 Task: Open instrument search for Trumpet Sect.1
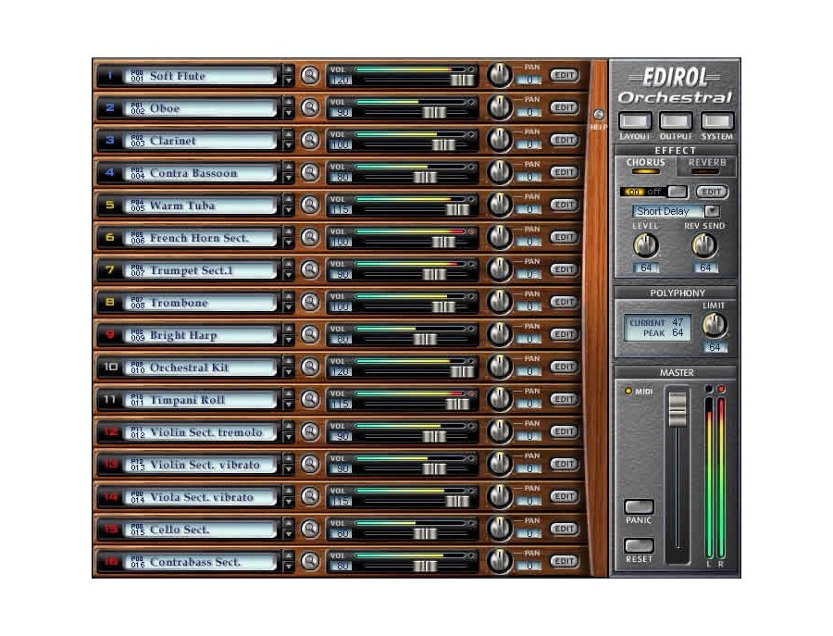[310, 270]
